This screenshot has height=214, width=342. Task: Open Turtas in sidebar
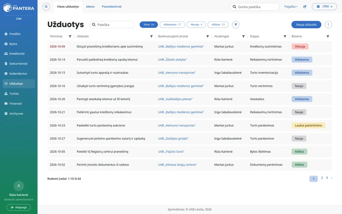coord(19,94)
